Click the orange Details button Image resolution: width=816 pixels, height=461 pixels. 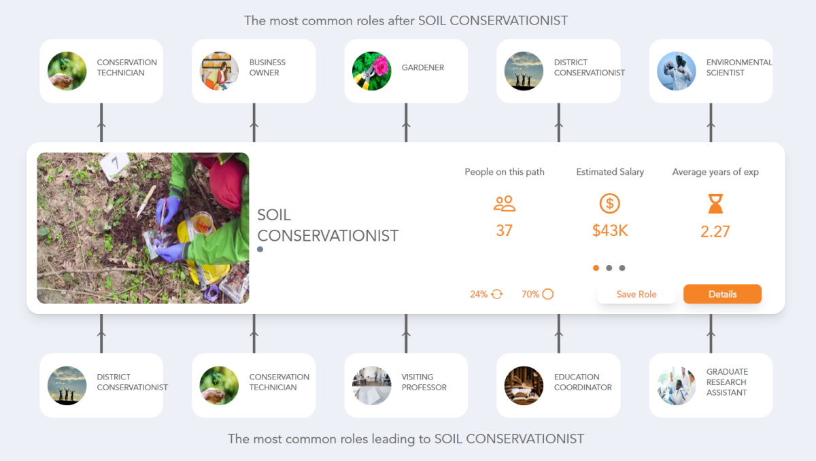pos(722,294)
